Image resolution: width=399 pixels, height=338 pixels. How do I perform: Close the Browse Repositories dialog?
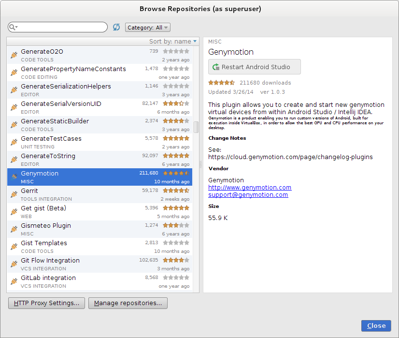point(376,326)
